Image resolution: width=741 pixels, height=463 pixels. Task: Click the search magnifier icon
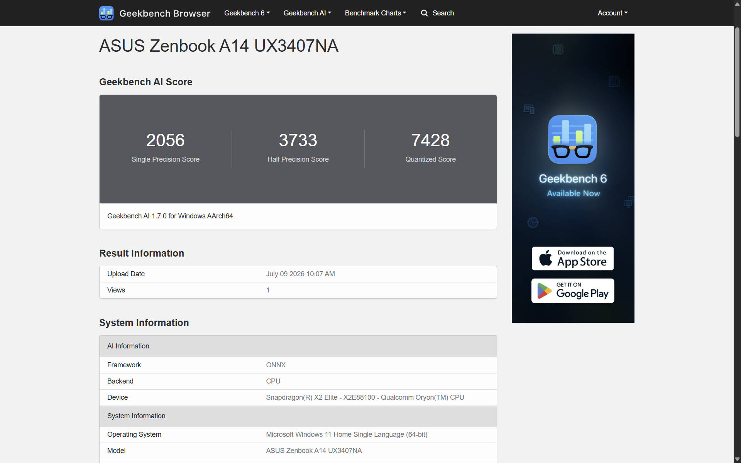pyautogui.click(x=424, y=13)
